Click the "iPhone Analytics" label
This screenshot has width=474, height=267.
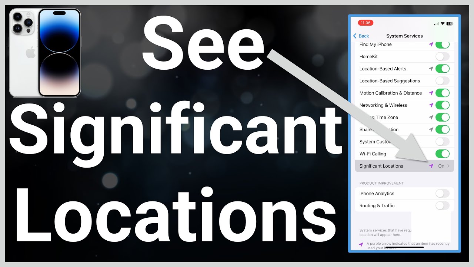coord(377,194)
